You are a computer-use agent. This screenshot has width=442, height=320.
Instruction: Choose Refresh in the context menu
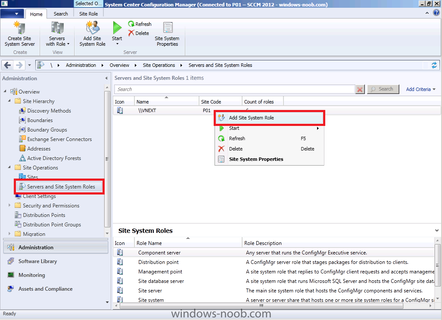click(x=270, y=138)
